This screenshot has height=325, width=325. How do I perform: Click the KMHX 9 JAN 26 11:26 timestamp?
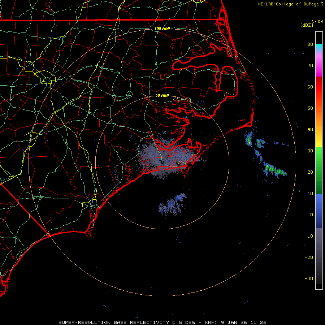235,322
